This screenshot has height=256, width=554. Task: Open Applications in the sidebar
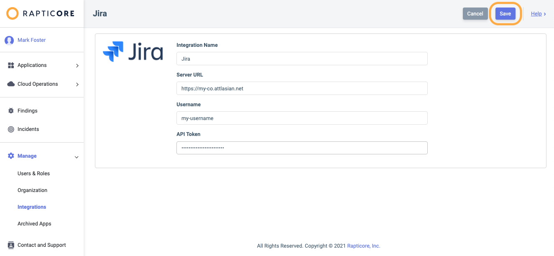point(32,65)
